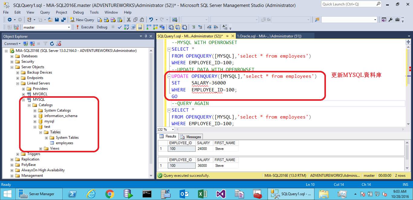
Task: Undo last action with undo arrow
Action: click(x=151, y=20)
